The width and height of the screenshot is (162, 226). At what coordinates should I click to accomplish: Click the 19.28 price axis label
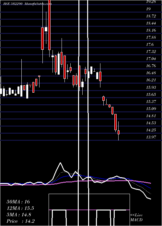(151, 2)
